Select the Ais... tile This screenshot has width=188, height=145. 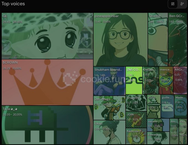tap(174, 131)
